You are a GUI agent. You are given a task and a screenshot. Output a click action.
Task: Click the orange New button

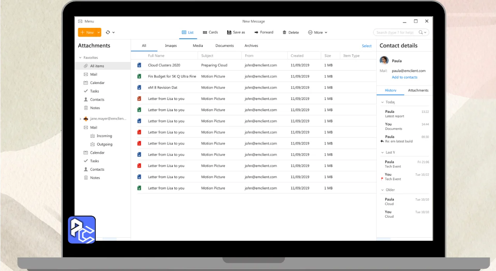pyautogui.click(x=87, y=33)
